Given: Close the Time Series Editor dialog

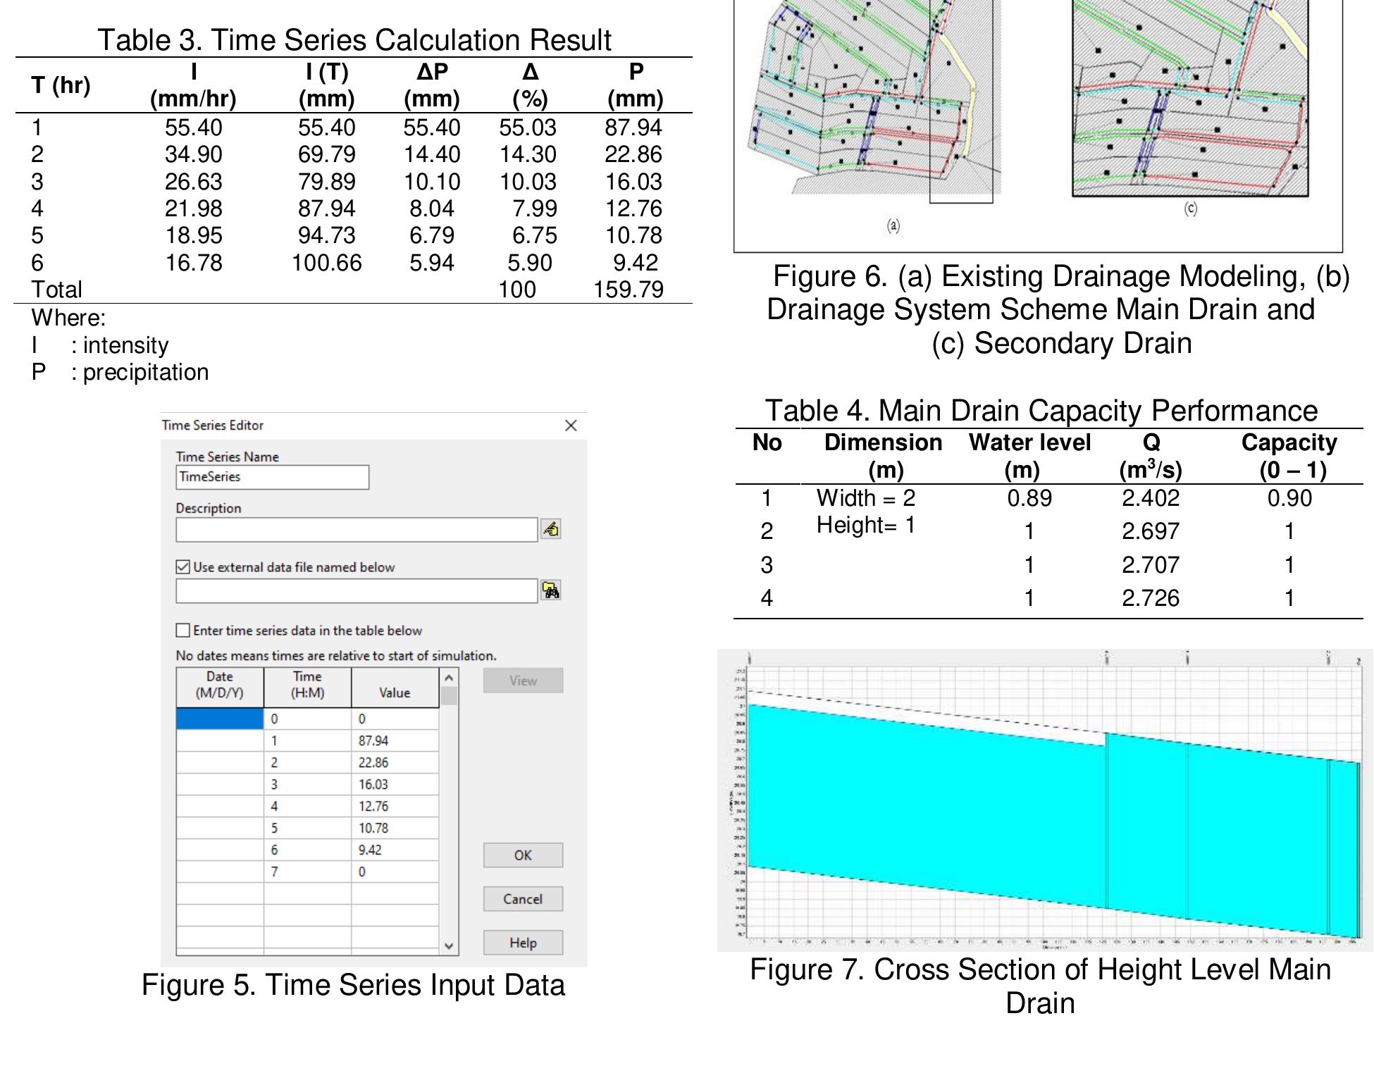Looking at the screenshot, I should [x=571, y=426].
